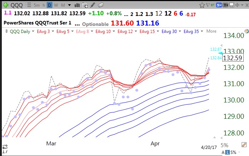Viewport: 249px width, 156px height.
Task: Click the More indicators link
Action: click(x=211, y=31)
